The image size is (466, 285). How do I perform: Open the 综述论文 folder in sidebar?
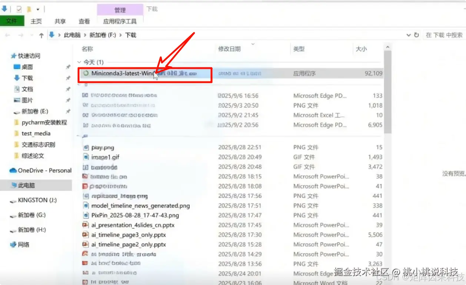(33, 155)
